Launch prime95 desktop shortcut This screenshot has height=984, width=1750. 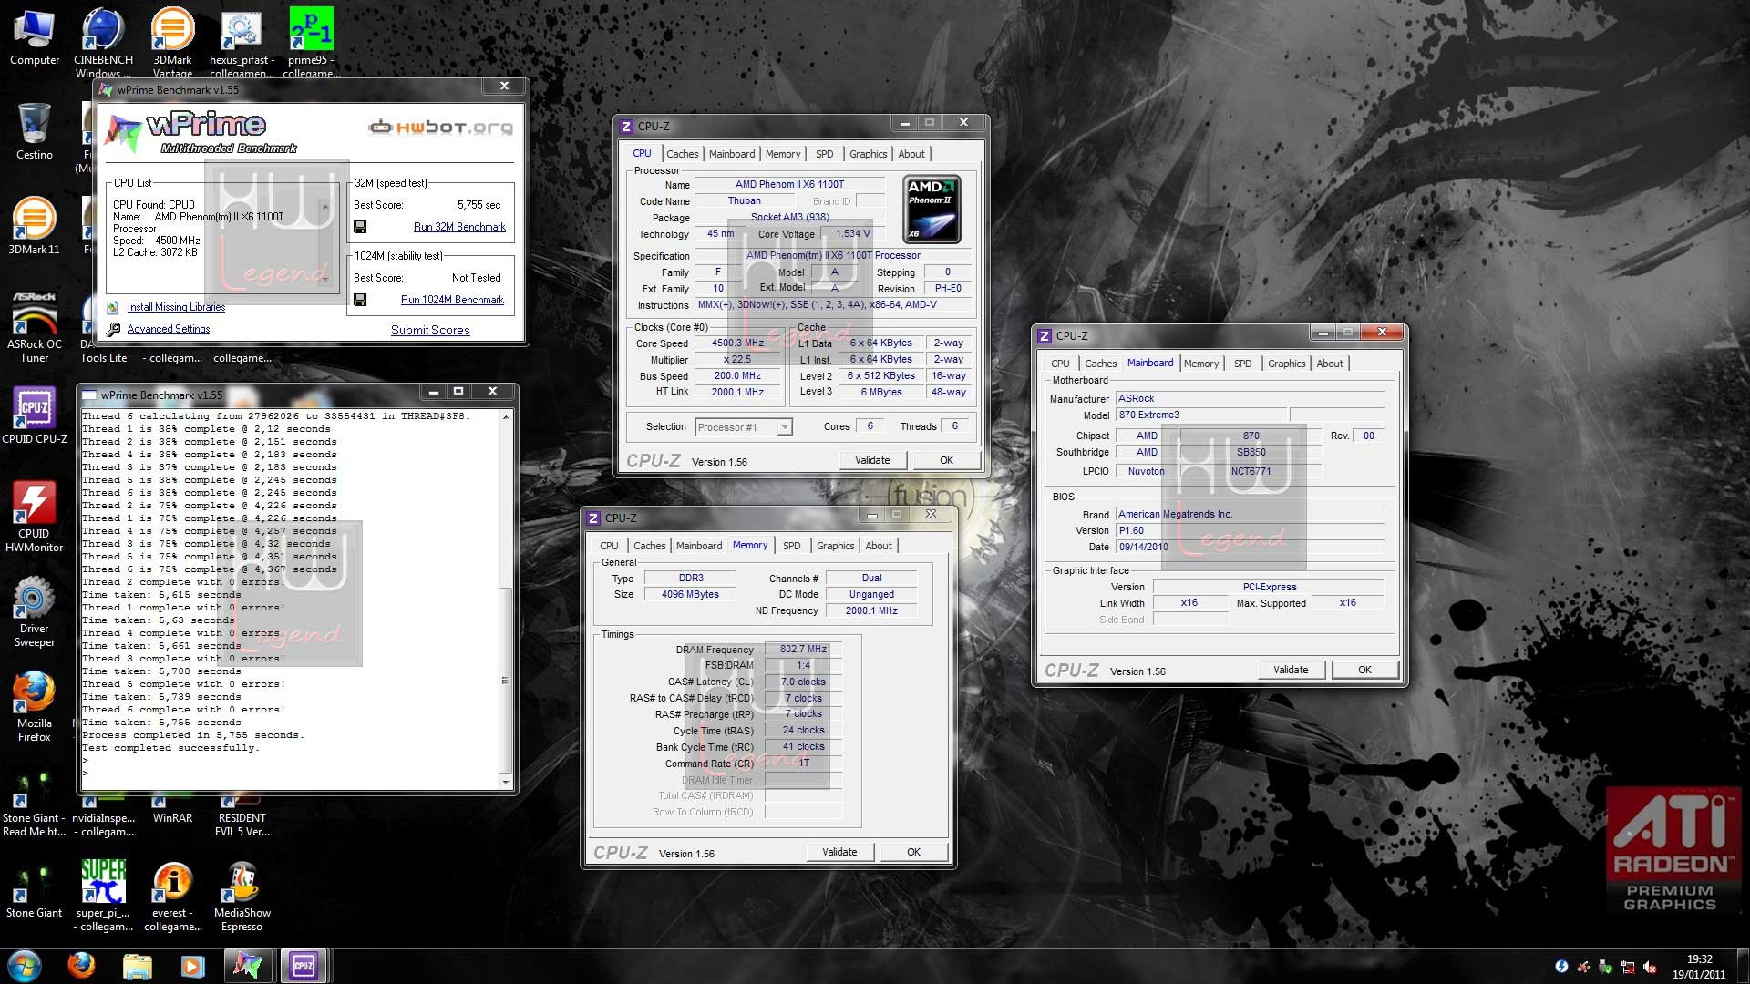point(311,41)
